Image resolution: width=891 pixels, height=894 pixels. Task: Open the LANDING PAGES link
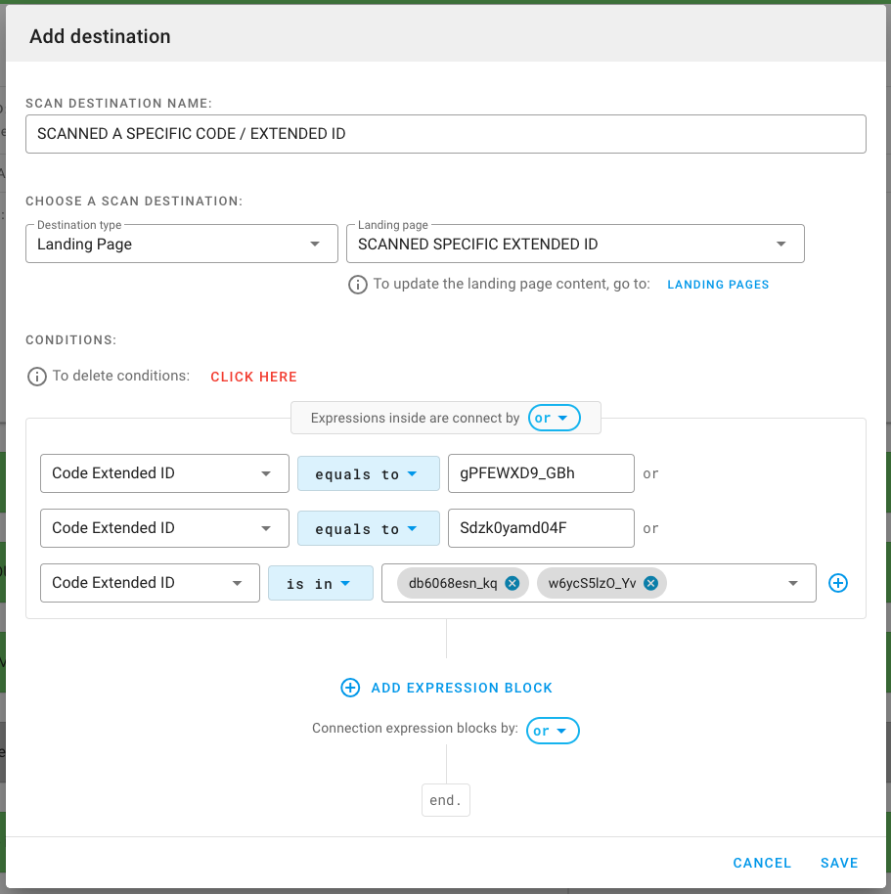coord(718,285)
